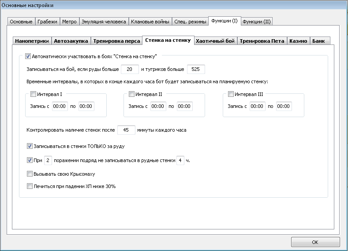This screenshot has height=251, width=348.
Task: Toggle Записываться в стенки ТОЛЬКО за руду
Action: [x=30, y=146]
